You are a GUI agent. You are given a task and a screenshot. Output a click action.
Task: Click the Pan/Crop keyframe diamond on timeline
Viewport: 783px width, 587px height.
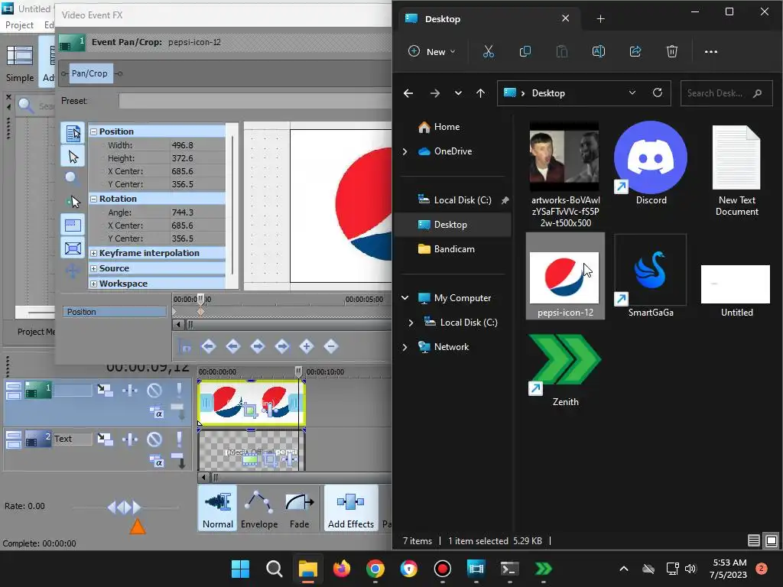(x=201, y=312)
